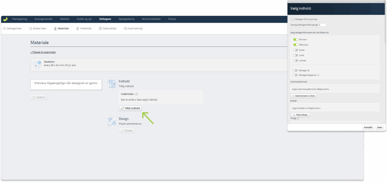
Task: Click the banana logo icon
Action: coord(5,19)
